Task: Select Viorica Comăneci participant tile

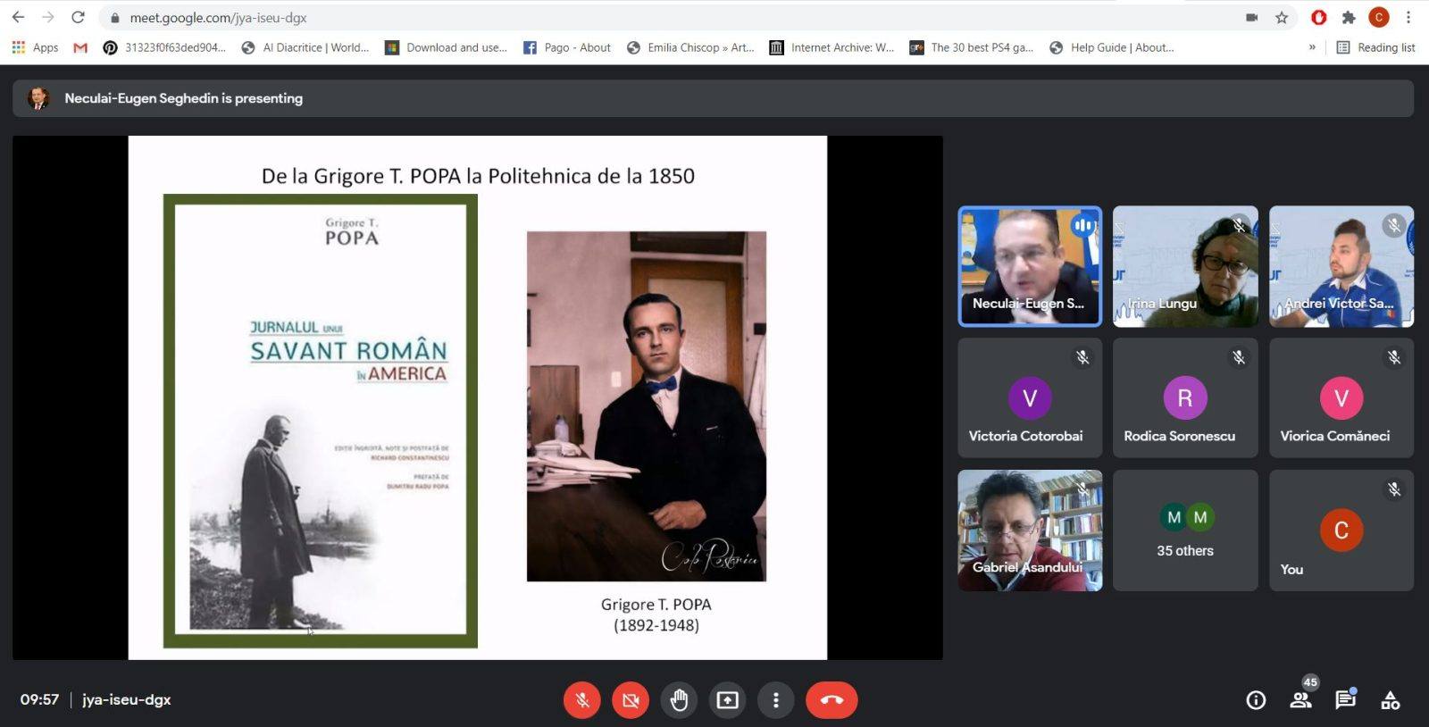Action: coord(1341,397)
